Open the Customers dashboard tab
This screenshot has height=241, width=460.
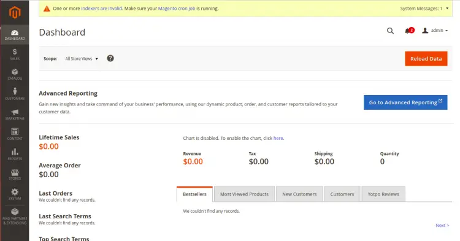342,194
